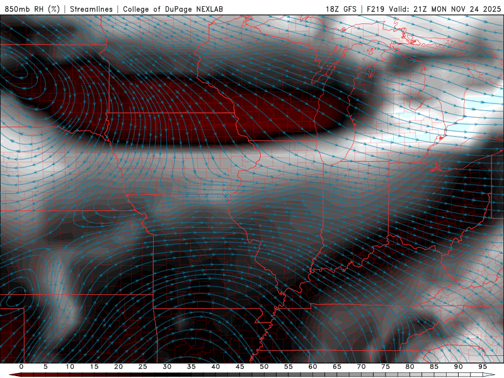Click the '18Z GFS' model run label
The width and height of the screenshot is (504, 378).
click(341, 9)
